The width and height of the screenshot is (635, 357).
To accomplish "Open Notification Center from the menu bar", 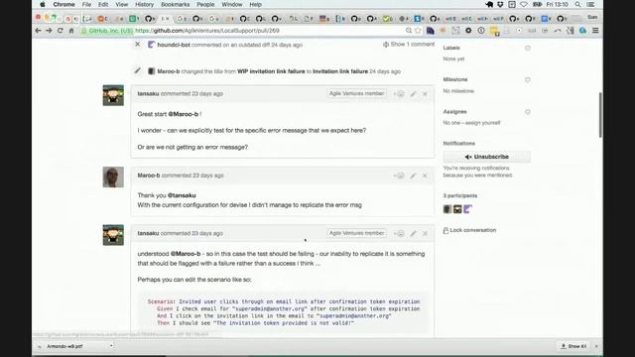I will [590, 4].
